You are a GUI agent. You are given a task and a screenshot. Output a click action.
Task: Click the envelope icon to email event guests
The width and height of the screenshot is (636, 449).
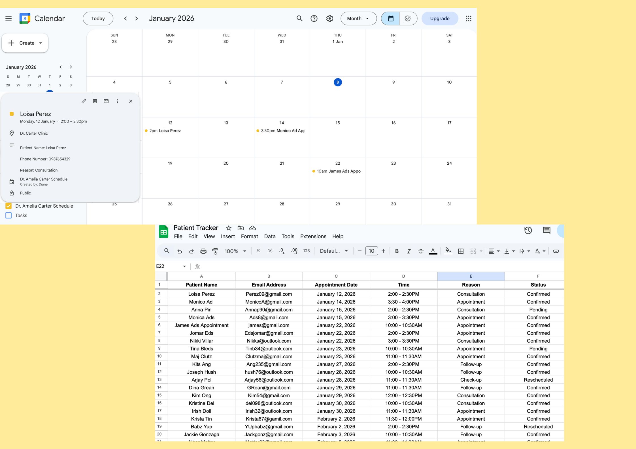click(x=106, y=101)
